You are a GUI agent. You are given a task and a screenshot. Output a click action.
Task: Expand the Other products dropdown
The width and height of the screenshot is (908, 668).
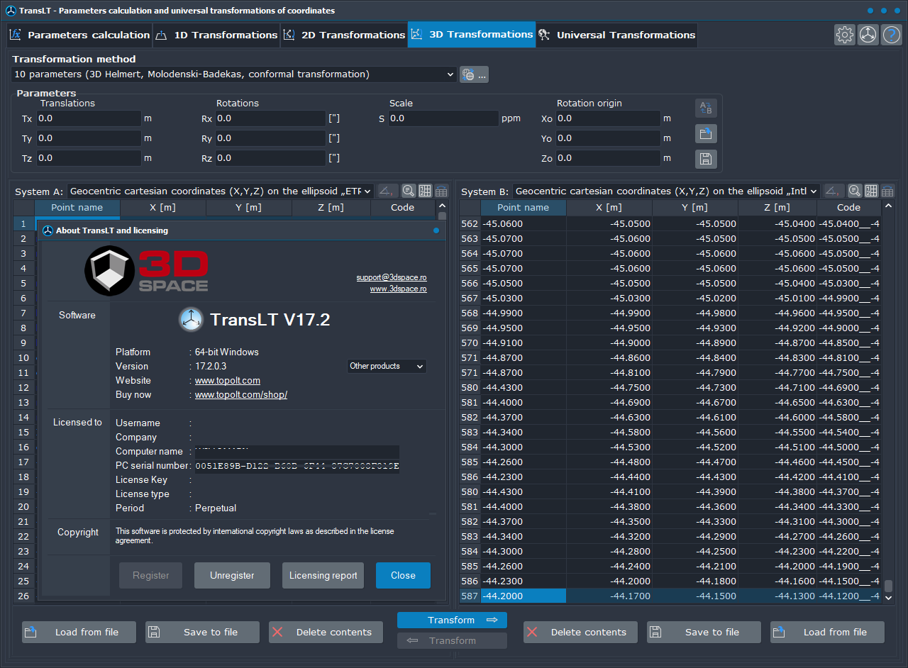[x=387, y=366]
